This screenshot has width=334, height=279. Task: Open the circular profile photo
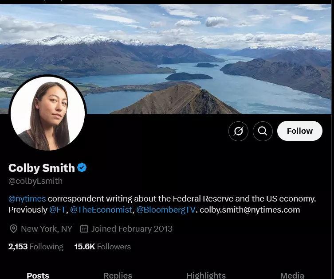click(48, 113)
